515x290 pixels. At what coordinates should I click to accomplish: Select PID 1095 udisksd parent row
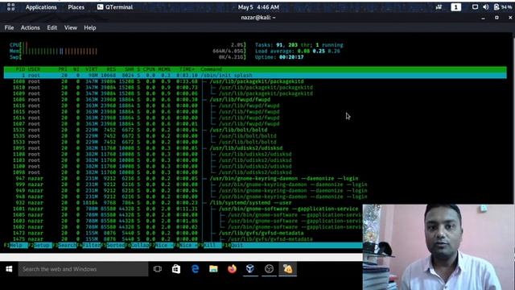[x=255, y=148]
